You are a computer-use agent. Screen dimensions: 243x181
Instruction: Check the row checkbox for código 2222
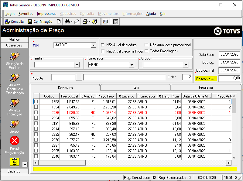[x=36, y=134]
